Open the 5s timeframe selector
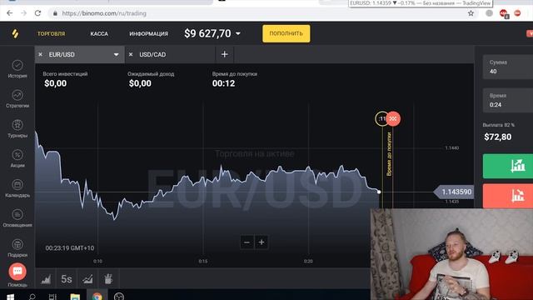The height and width of the screenshot is (300, 533). tap(67, 279)
